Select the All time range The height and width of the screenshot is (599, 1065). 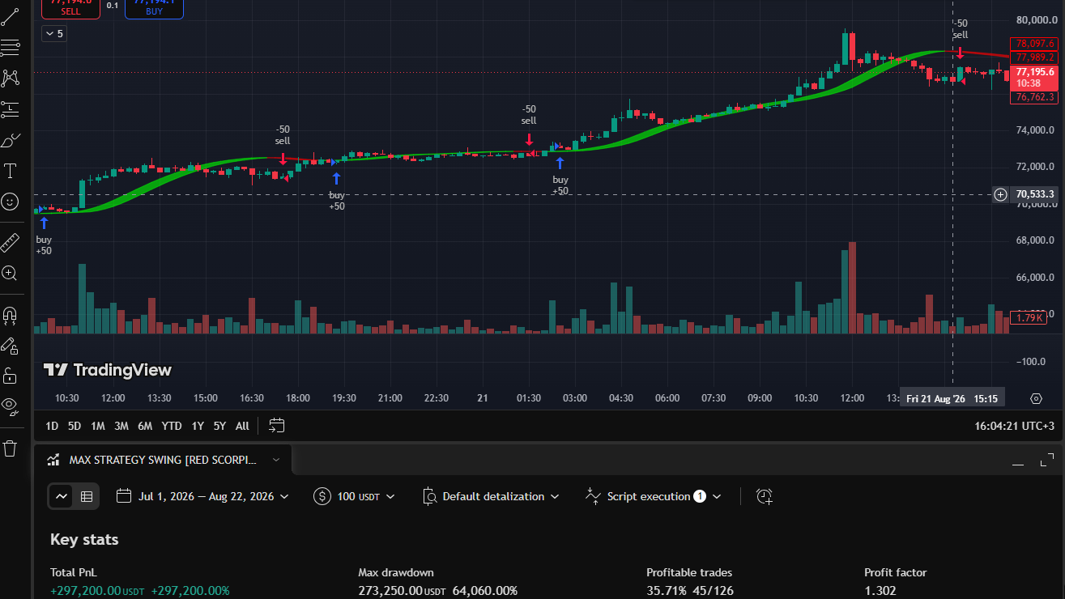pos(242,426)
